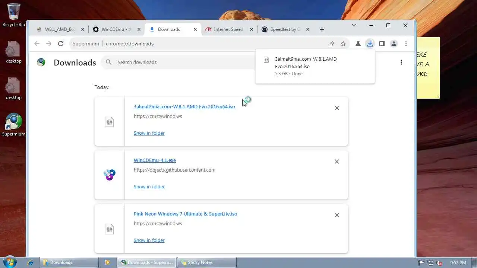This screenshot has height=268, width=477.
Task: Toggle the downloads toolbar bubble icon
Action: click(x=370, y=44)
